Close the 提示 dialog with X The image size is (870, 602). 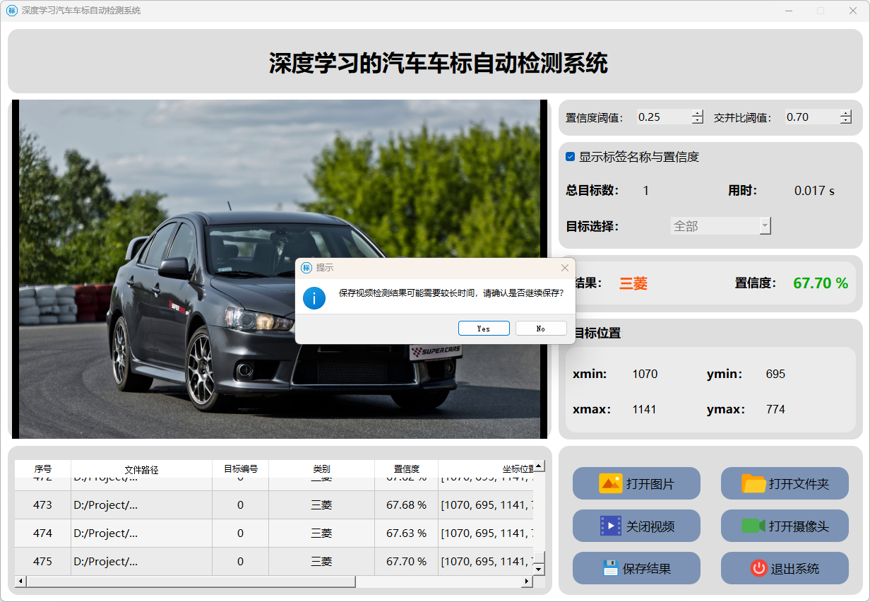tap(564, 268)
